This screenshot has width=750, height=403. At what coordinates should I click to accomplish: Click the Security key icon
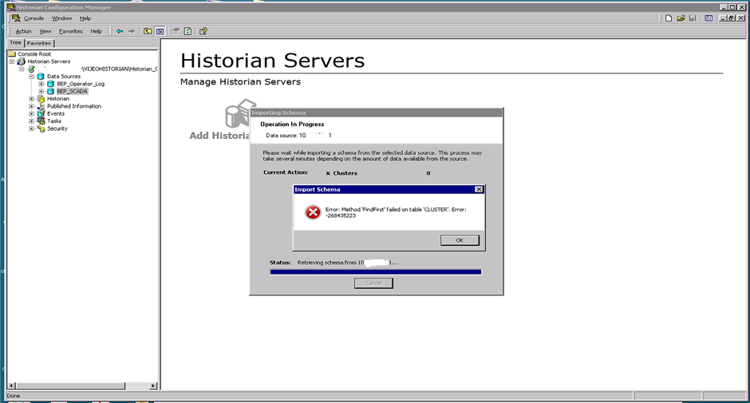point(41,128)
